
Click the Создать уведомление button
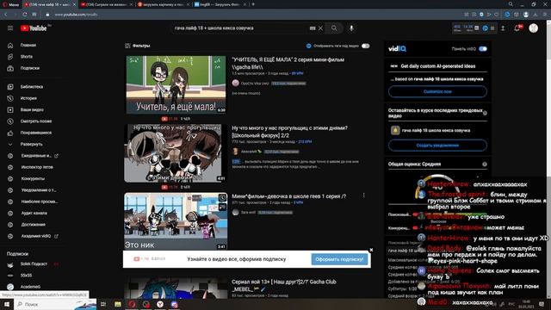coord(437,146)
